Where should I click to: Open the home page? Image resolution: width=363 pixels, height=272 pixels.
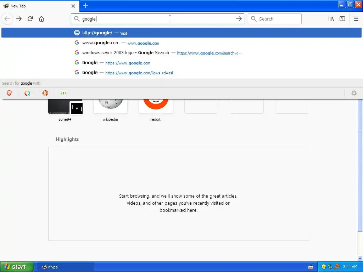[41, 19]
